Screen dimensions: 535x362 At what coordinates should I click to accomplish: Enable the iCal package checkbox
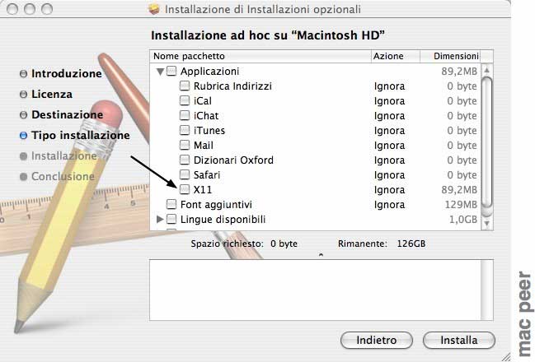pos(185,101)
